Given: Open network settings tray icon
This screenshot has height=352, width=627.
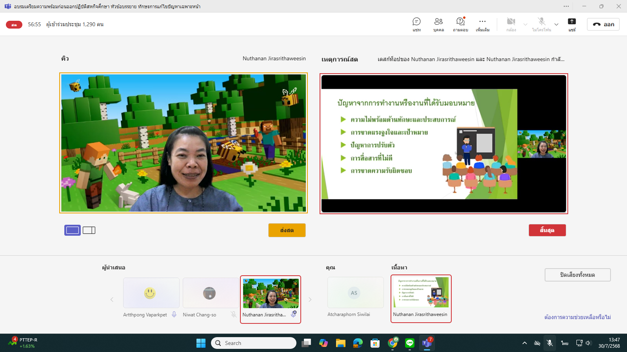Looking at the screenshot, I should (x=579, y=343).
